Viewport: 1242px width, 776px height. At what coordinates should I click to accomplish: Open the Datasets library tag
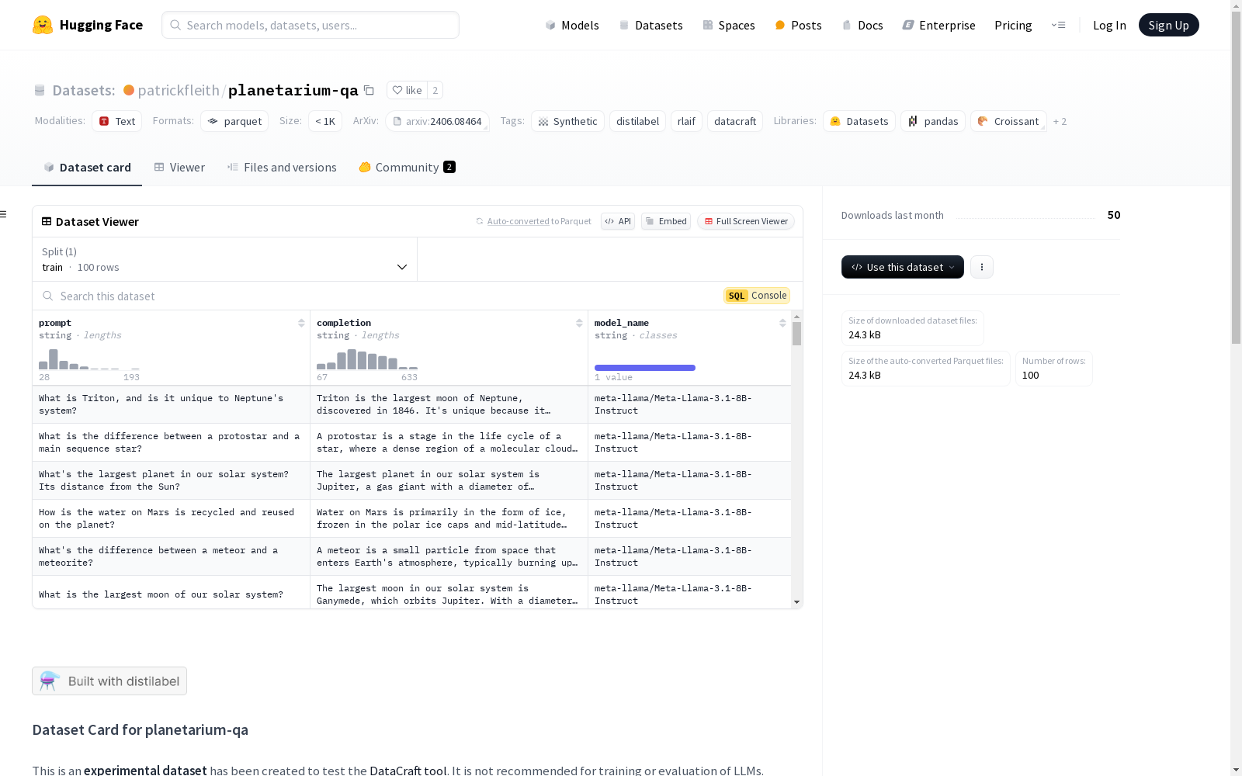(x=859, y=121)
